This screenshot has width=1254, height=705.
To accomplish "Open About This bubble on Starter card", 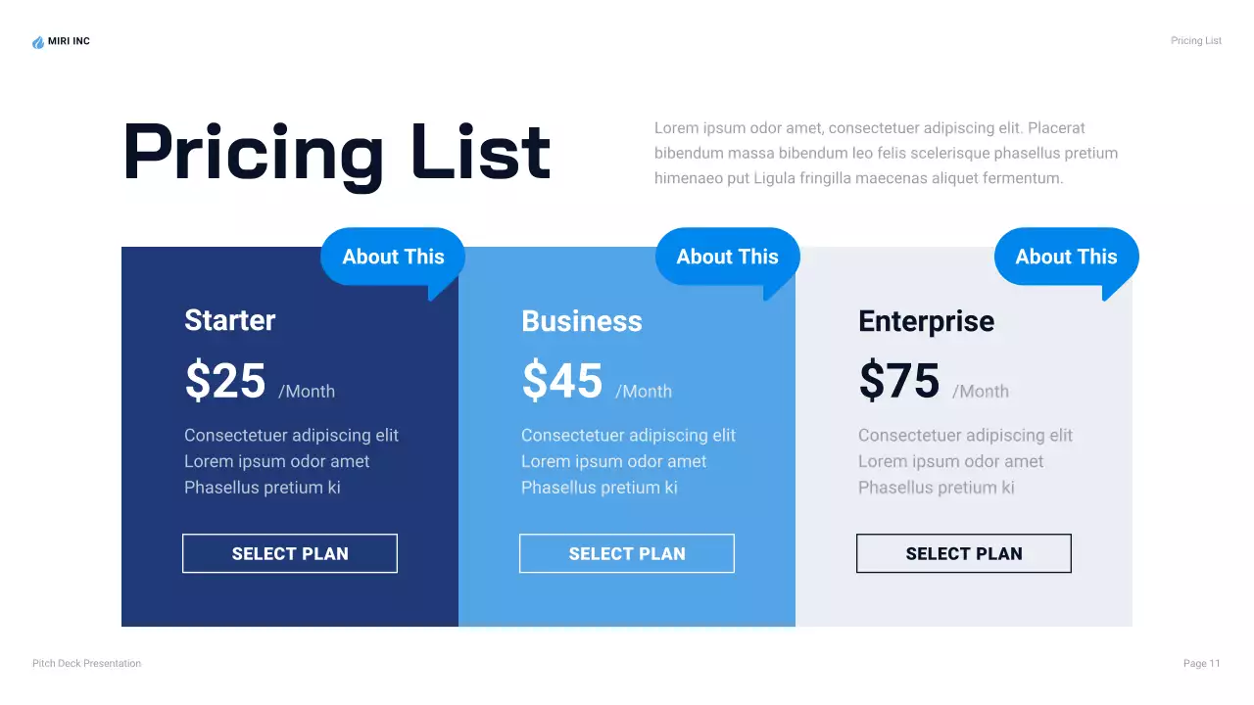I will 393,257.
